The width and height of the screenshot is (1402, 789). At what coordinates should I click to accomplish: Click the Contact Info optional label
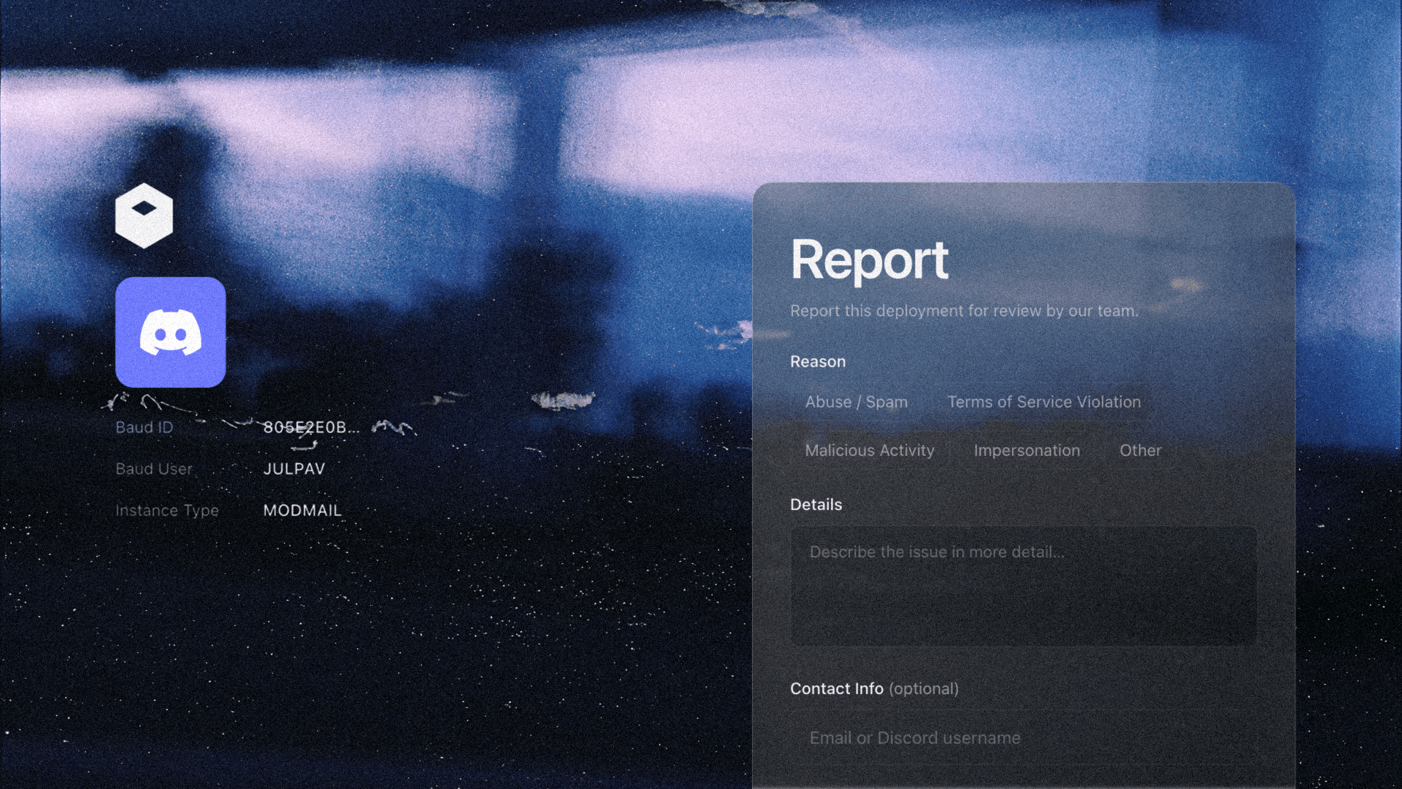874,689
